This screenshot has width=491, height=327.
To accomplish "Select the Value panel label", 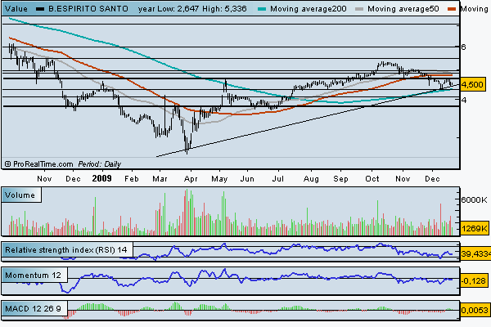I will pos(16,9).
